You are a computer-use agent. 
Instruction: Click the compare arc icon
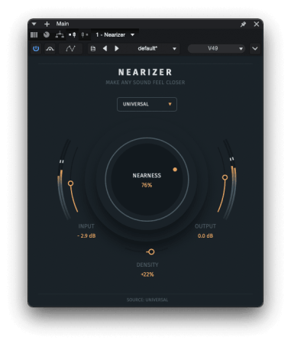click(50, 48)
